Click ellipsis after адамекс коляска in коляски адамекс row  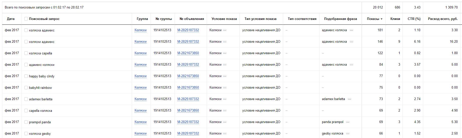[x=352, y=42]
